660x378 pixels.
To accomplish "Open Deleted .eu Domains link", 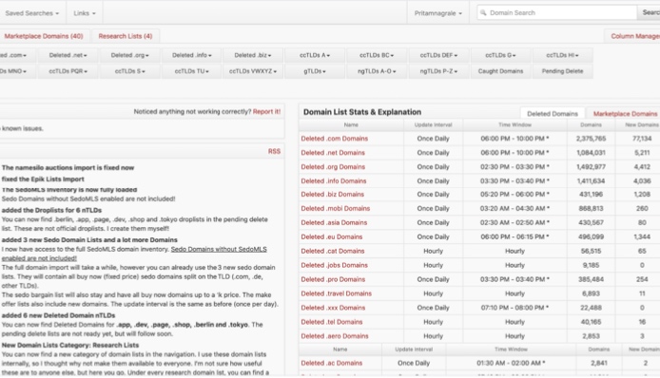I will tap(331, 236).
